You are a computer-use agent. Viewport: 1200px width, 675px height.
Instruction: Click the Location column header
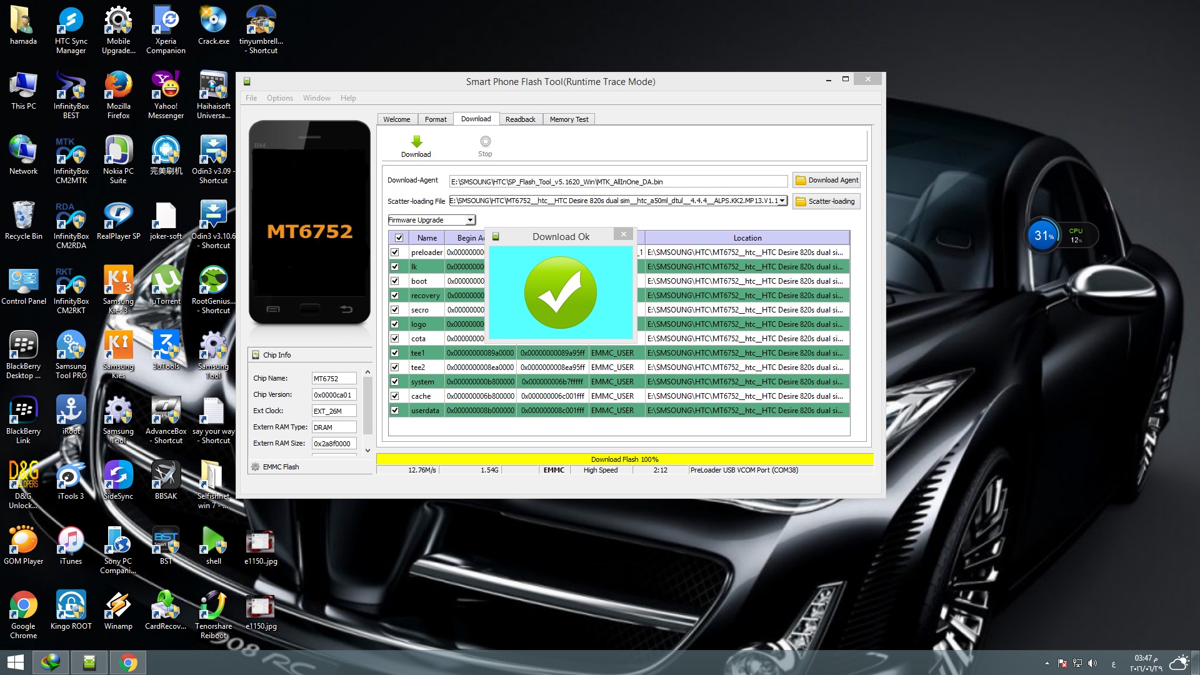pos(747,238)
